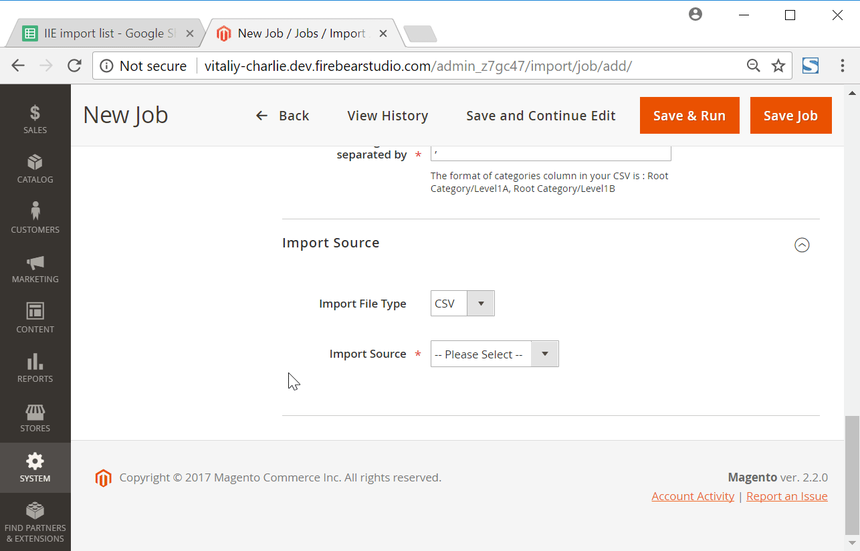This screenshot has height=551, width=860.
Task: Open the Import File Type dropdown
Action: pos(480,303)
